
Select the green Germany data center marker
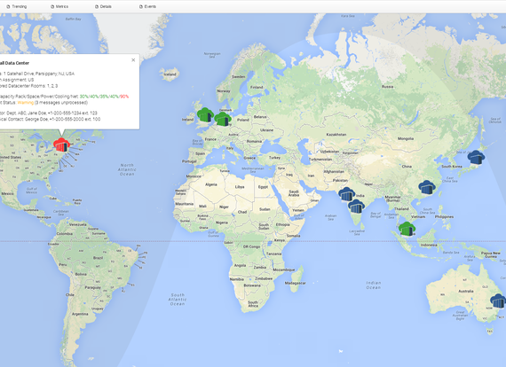(x=223, y=119)
